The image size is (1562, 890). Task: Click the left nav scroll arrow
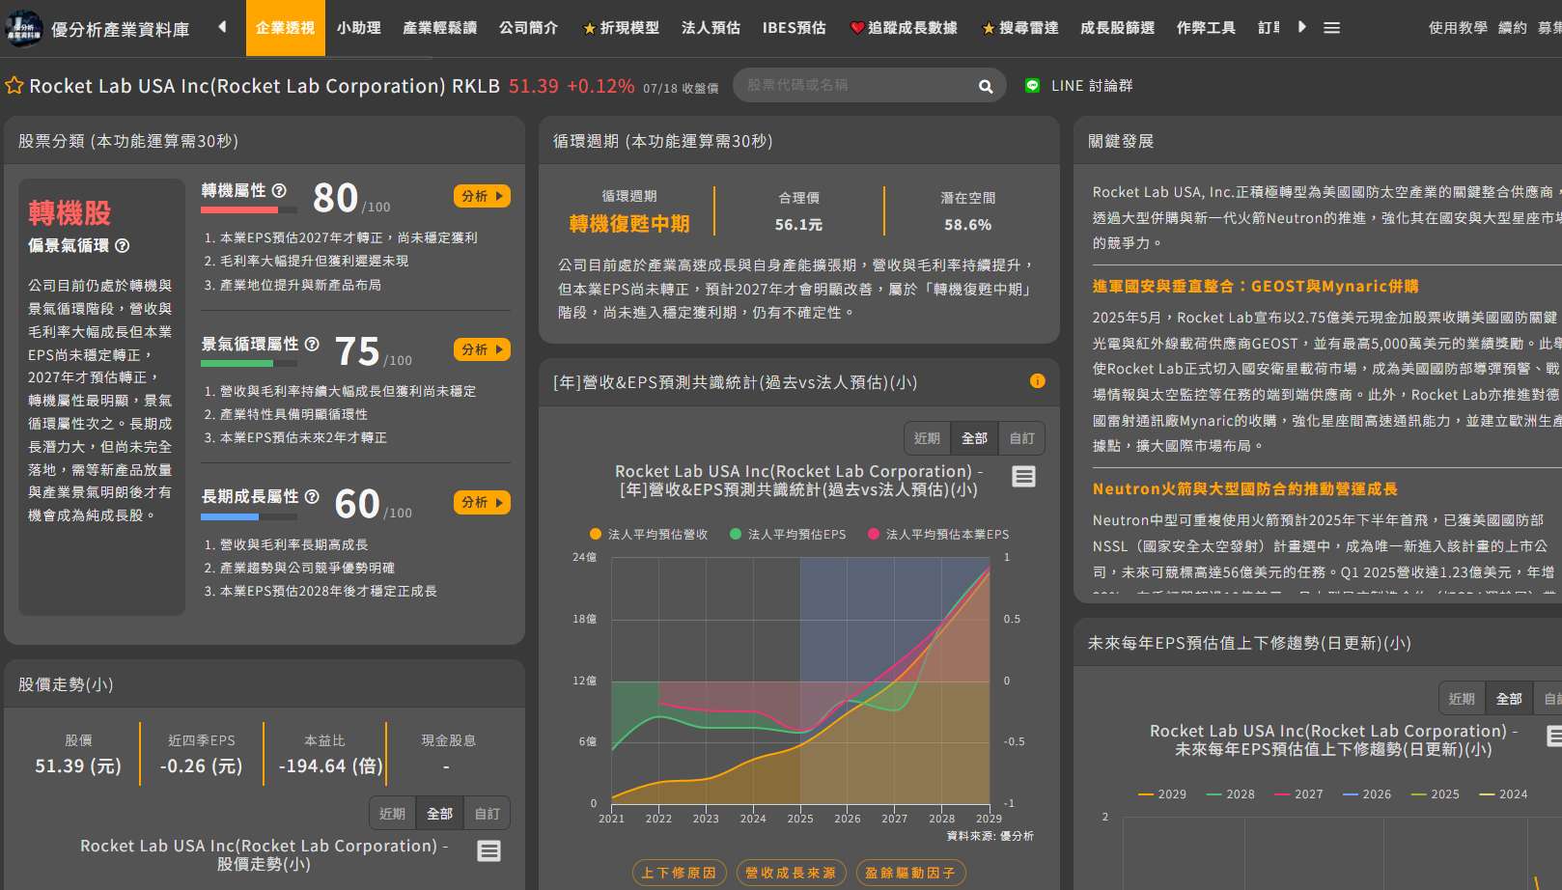(222, 27)
